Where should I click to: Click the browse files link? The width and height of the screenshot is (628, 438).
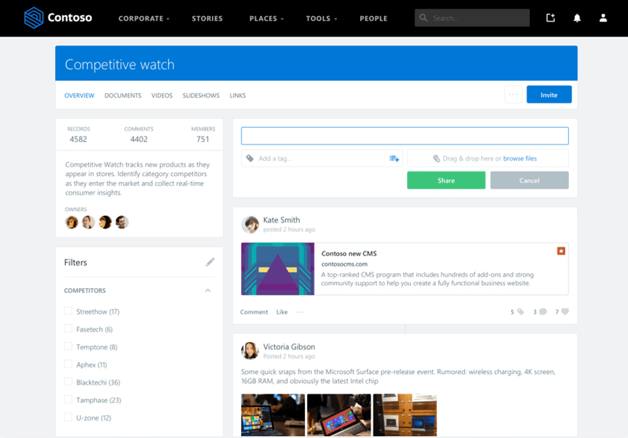click(519, 159)
